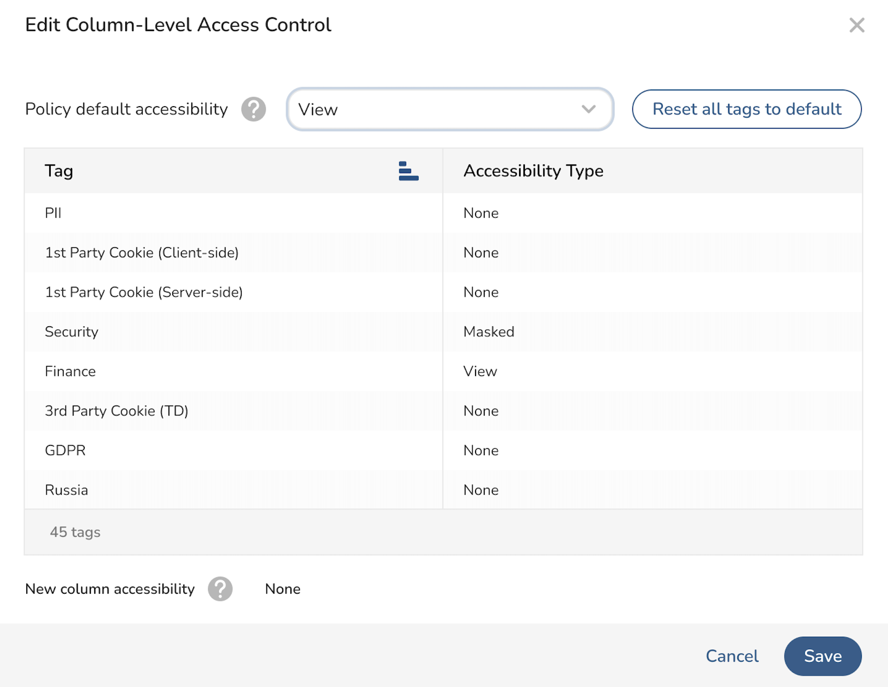Viewport: 888px width, 687px height.
Task: Click the help icon beside Policy default accessibility
Action: coord(253,110)
